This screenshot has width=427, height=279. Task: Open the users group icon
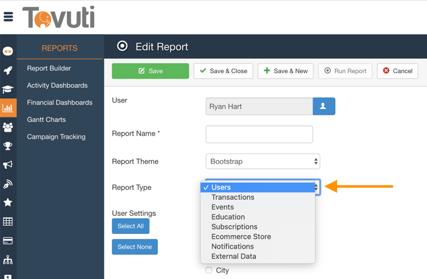(x=8, y=127)
